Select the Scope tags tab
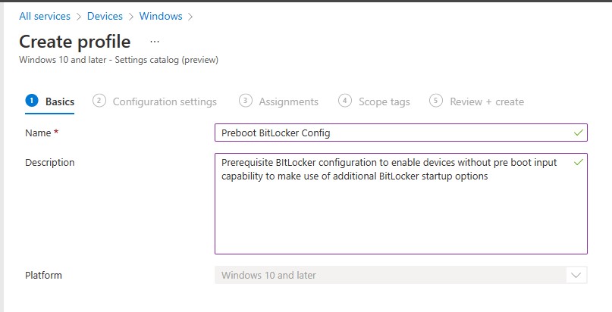Viewport: 612px width, 312px height. click(x=384, y=101)
